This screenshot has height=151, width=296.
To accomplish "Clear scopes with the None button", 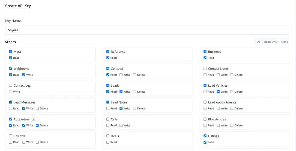I will (x=285, y=42).
